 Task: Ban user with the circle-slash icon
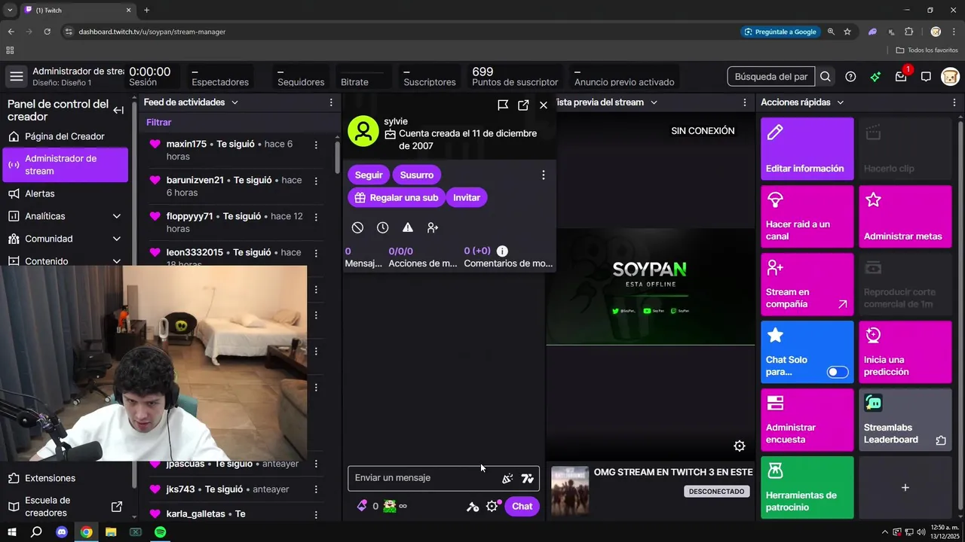(357, 227)
